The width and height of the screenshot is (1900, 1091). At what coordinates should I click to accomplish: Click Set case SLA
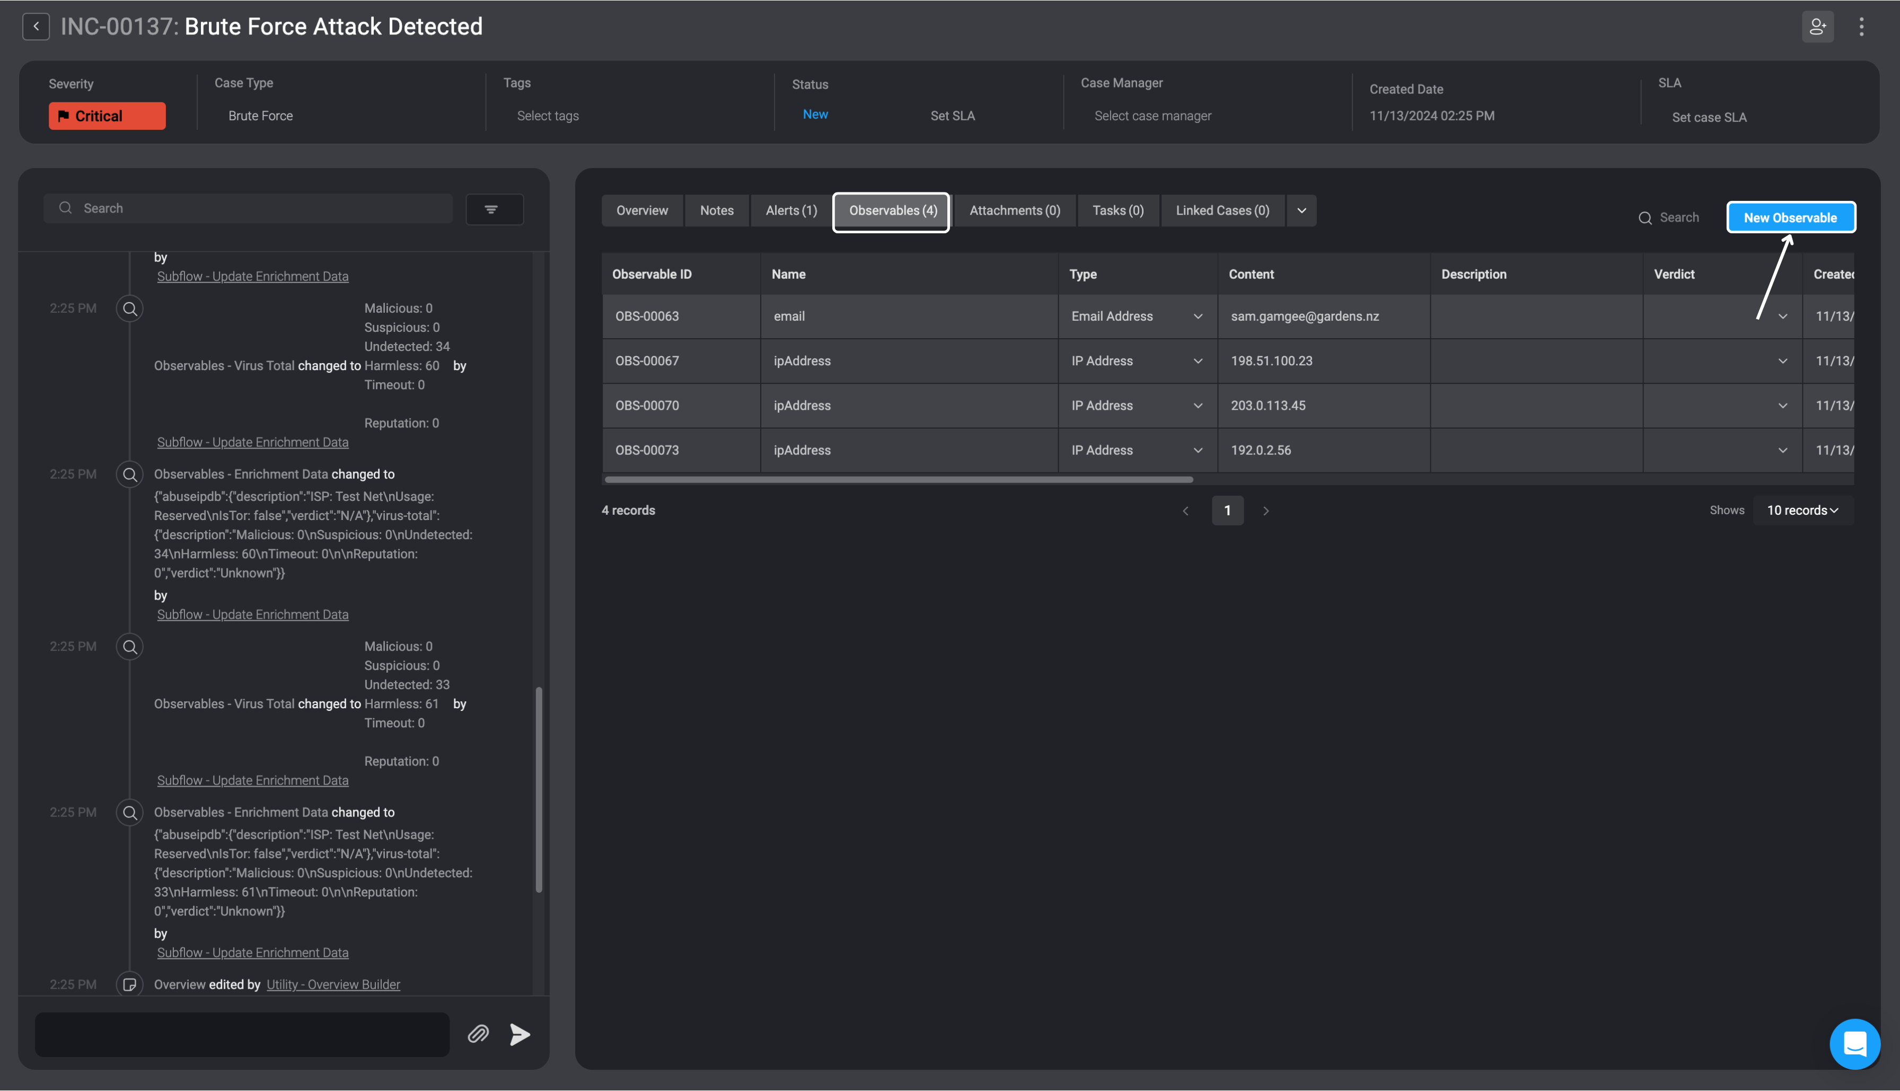1709,117
